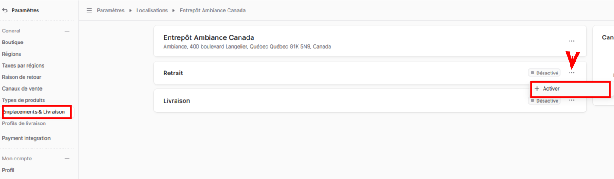Image resolution: width=614 pixels, height=179 pixels.
Task: Open Profils de livraison page
Action: click(24, 123)
